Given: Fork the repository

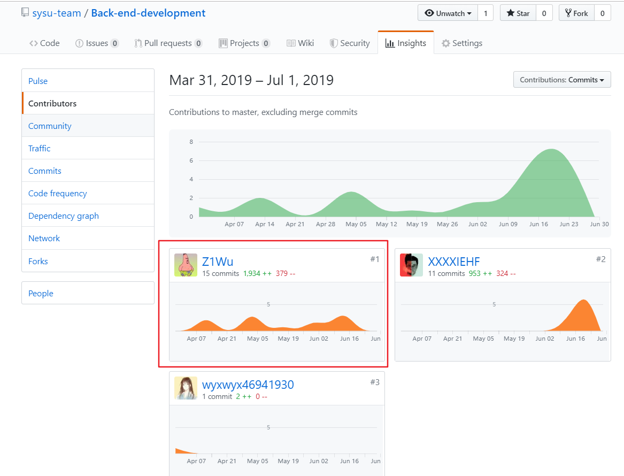Looking at the screenshot, I should pyautogui.click(x=576, y=13).
